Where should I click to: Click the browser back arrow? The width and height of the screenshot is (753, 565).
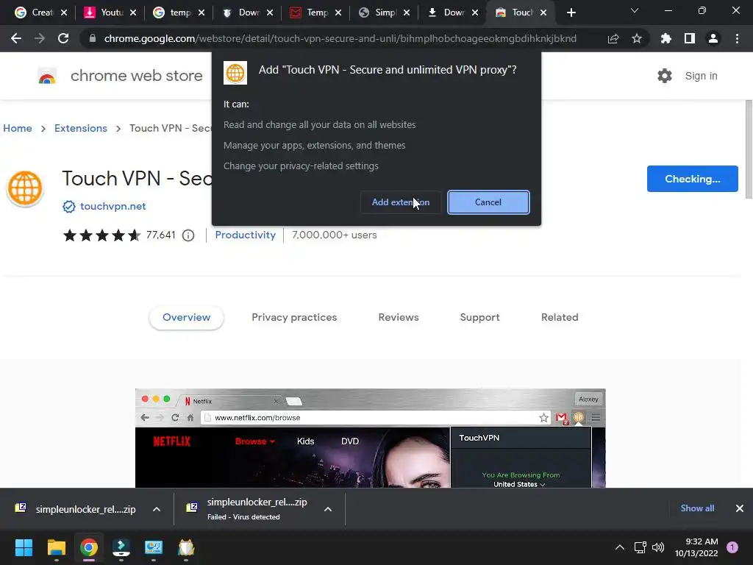coord(16,38)
